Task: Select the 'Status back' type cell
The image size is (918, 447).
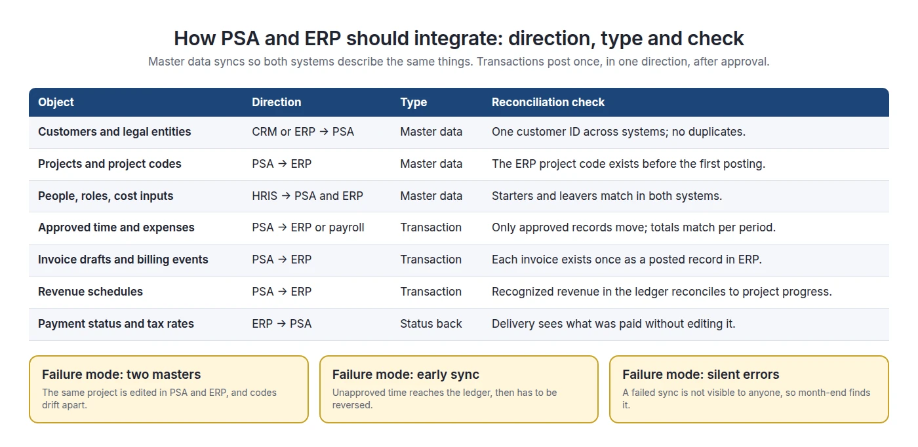Action: click(431, 324)
